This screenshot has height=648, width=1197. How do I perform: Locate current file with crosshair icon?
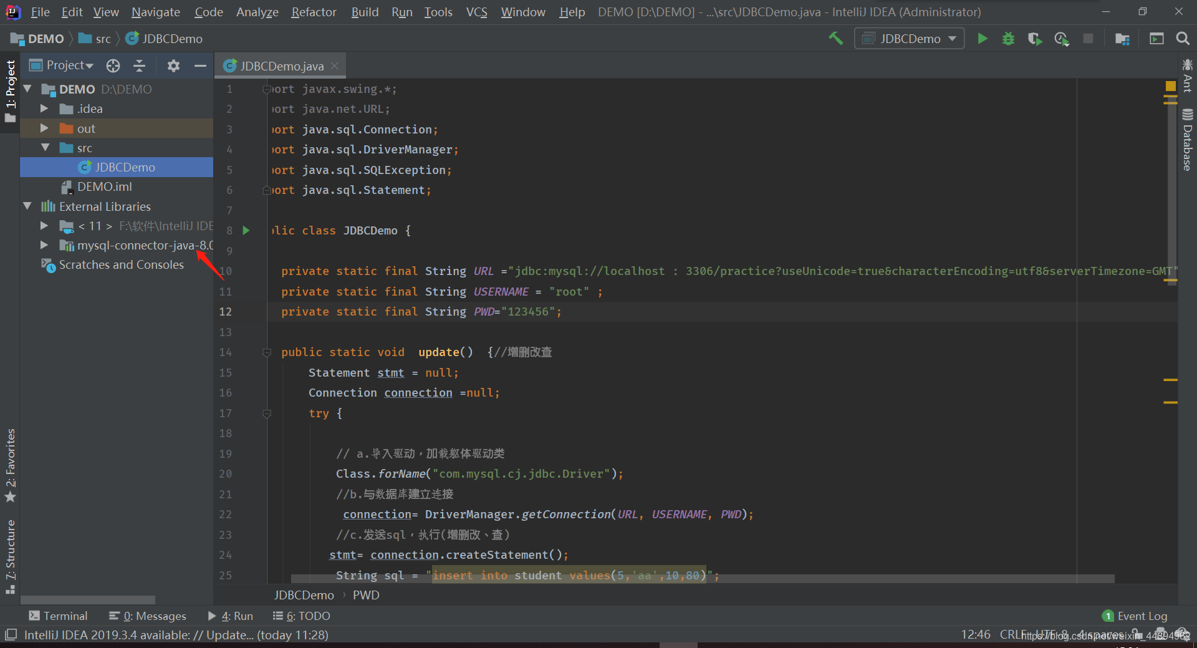[x=113, y=65]
